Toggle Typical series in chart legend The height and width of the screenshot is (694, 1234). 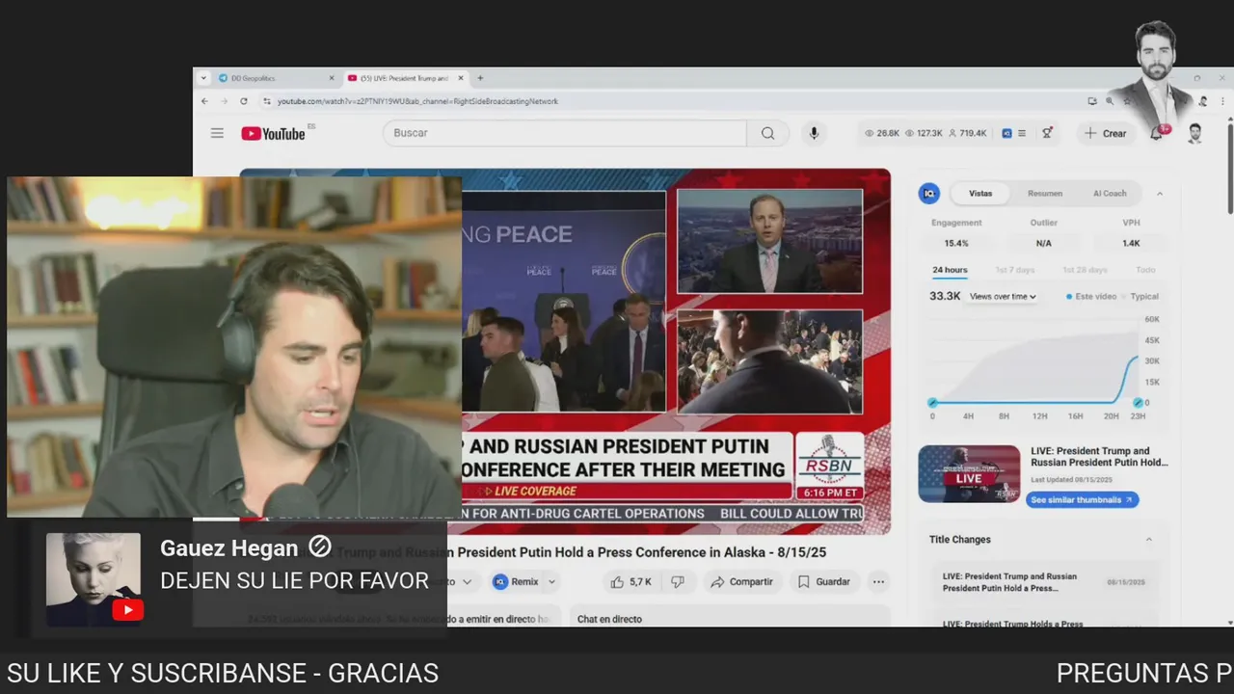[x=1140, y=297]
